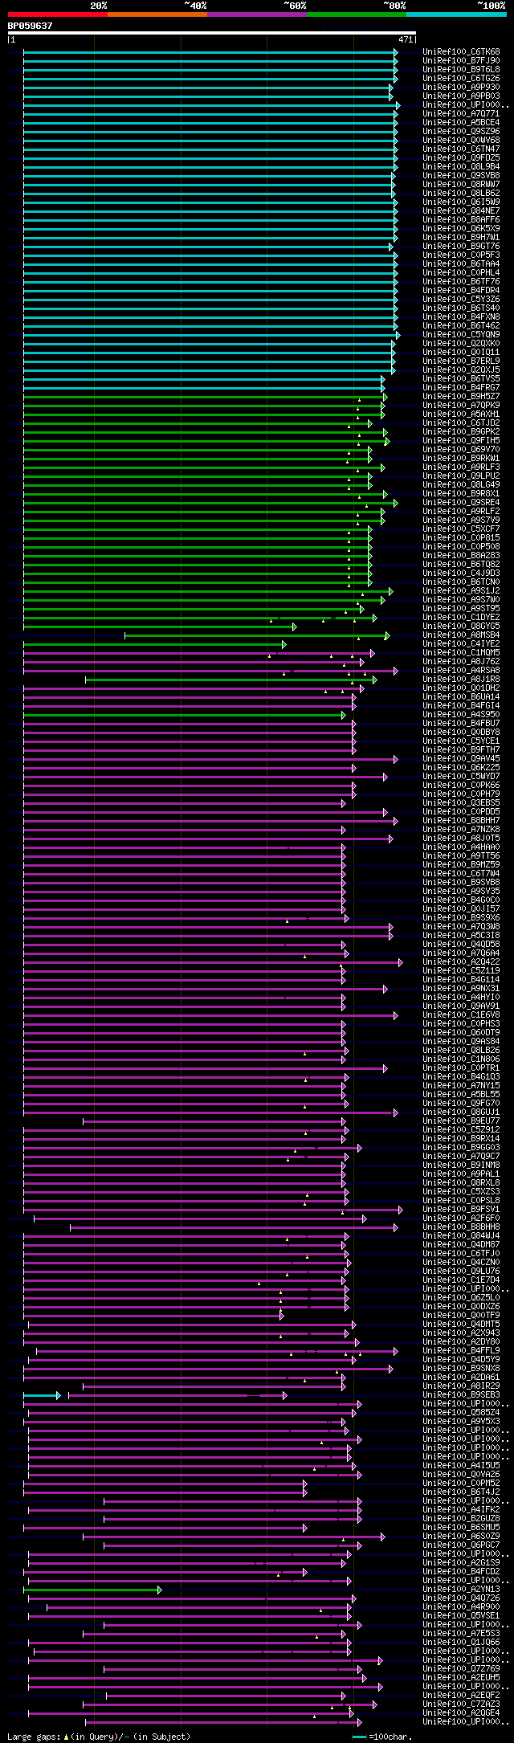Select the UniRef100_Q9AV45 label
The height and width of the screenshot is (1743, 514).
point(461,759)
